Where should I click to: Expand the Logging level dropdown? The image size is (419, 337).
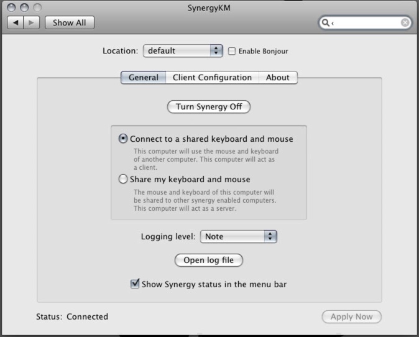tap(238, 236)
